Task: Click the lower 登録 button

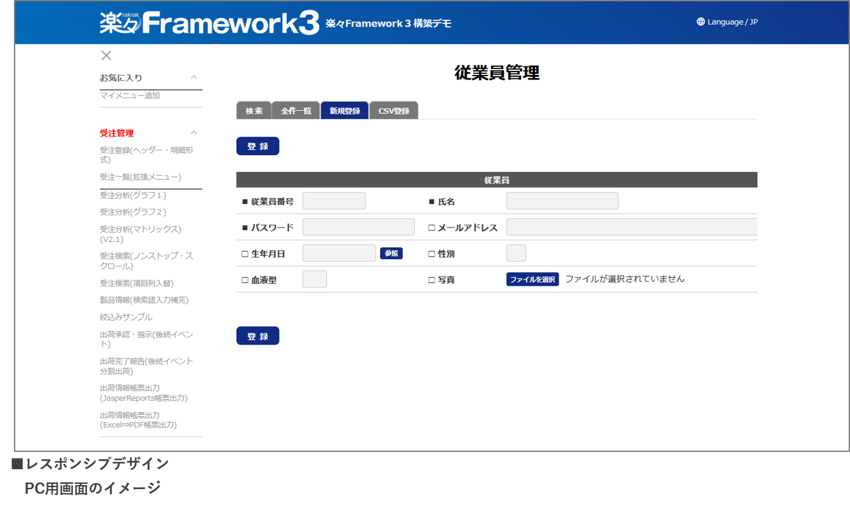Action: (257, 336)
